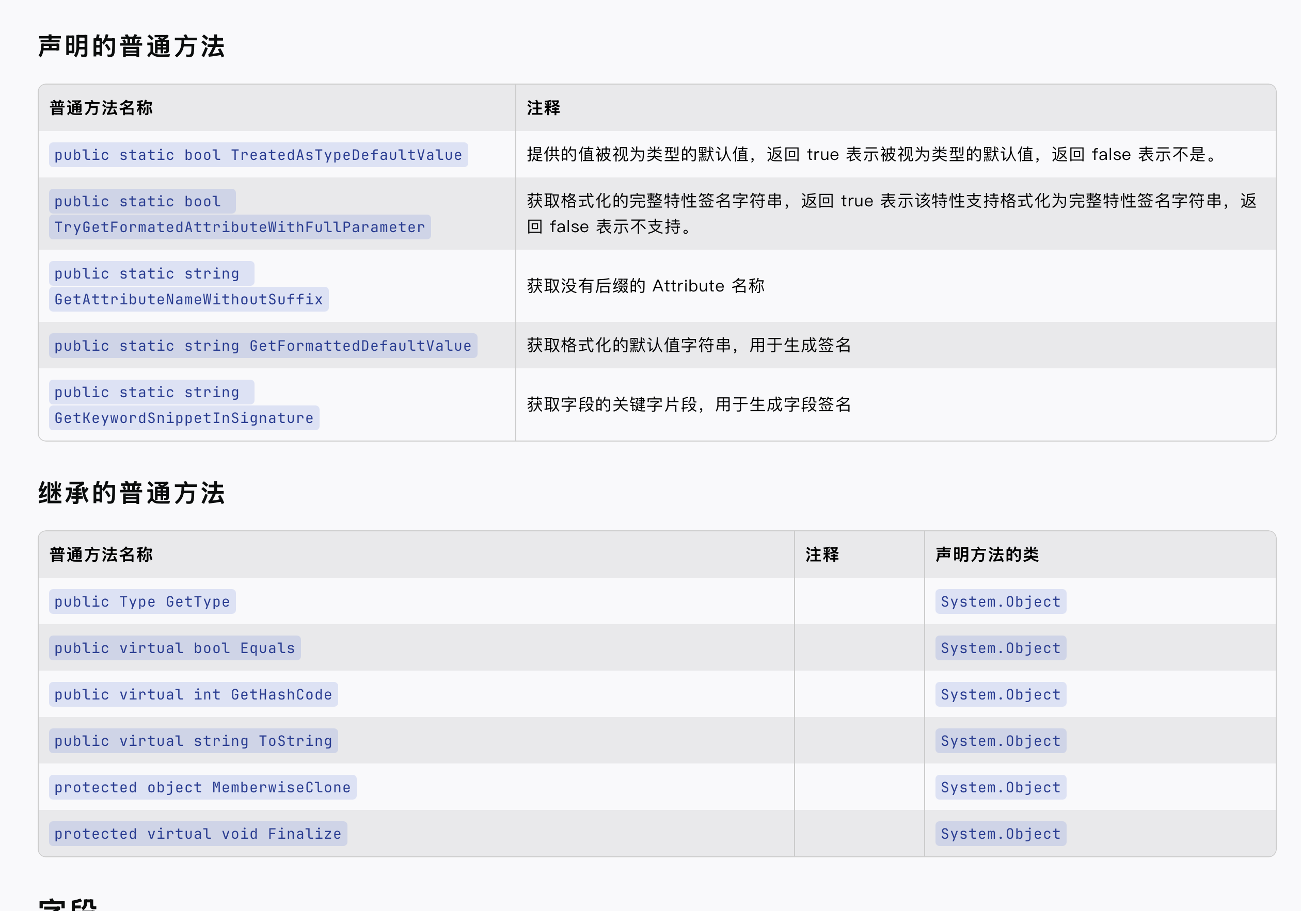
Task: Click the 字段 heading at page bottom
Action: (68, 905)
